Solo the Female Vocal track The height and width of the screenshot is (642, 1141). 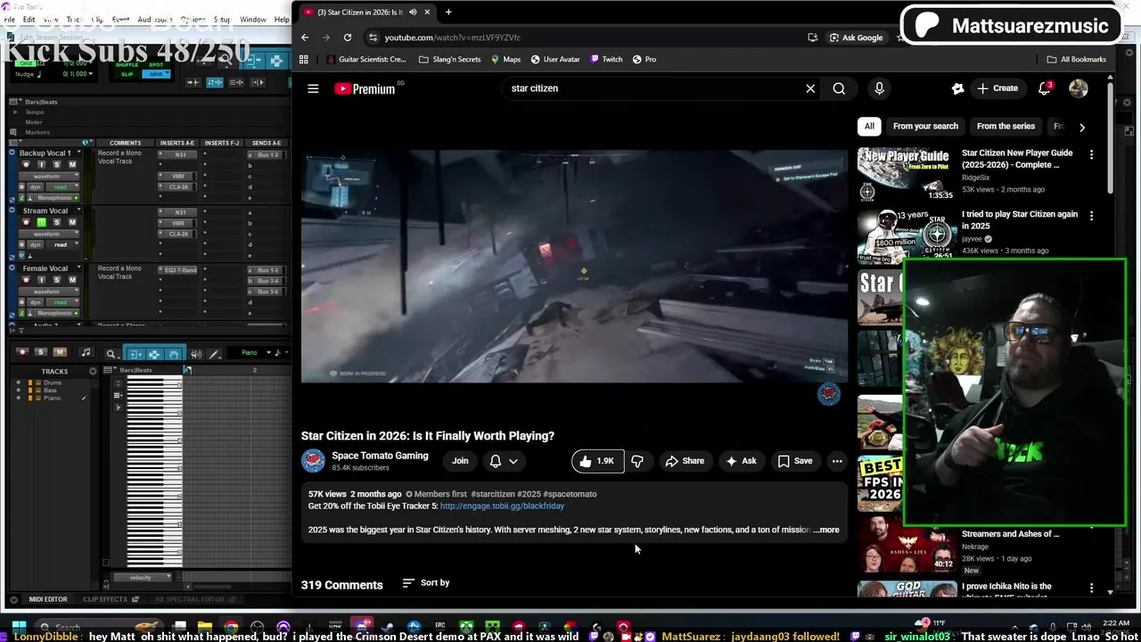[57, 280]
